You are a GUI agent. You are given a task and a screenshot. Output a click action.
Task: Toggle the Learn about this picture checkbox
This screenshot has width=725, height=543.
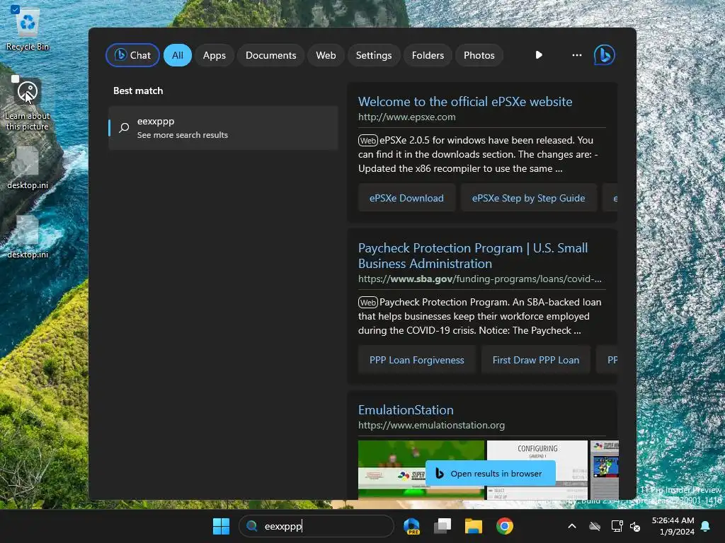click(16, 79)
